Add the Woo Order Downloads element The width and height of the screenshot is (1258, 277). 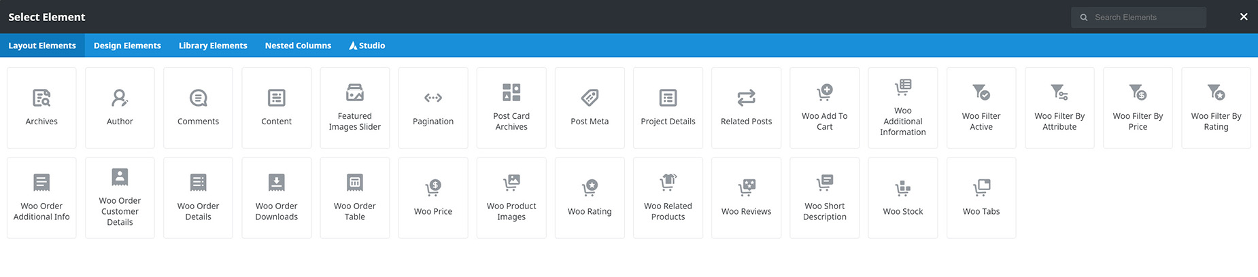(277, 198)
